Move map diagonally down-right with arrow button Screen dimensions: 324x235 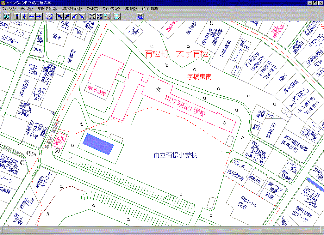[x=82, y=17]
